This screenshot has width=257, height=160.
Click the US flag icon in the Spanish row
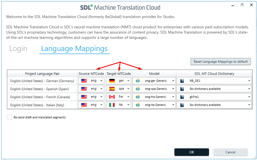84,89
